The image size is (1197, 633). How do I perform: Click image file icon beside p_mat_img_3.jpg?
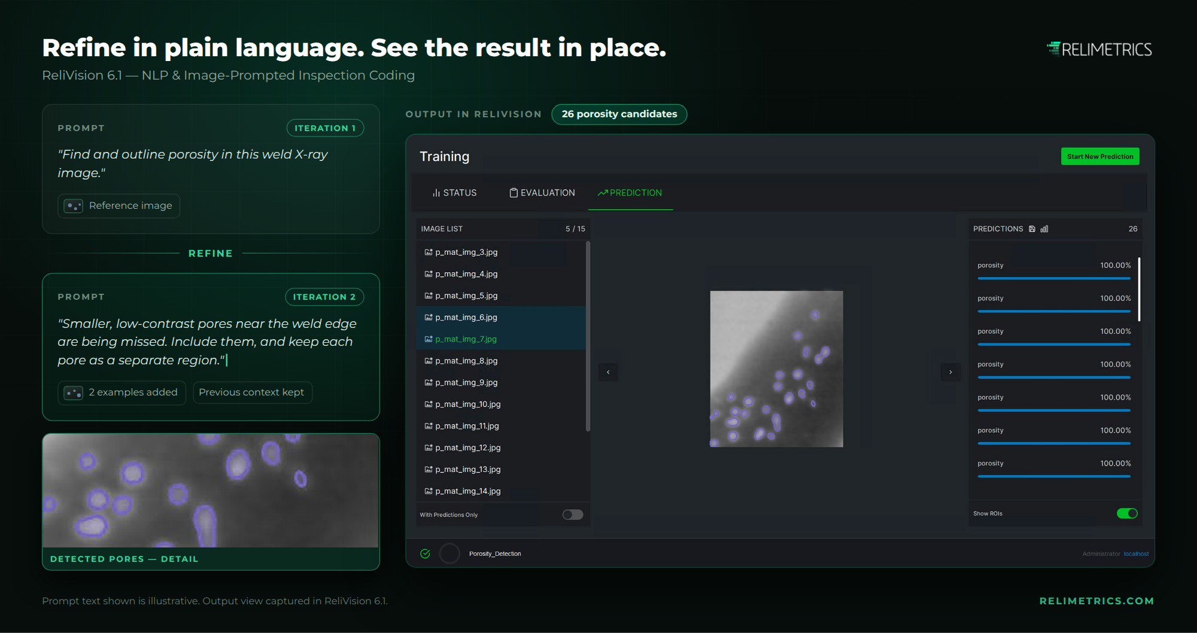(x=429, y=252)
